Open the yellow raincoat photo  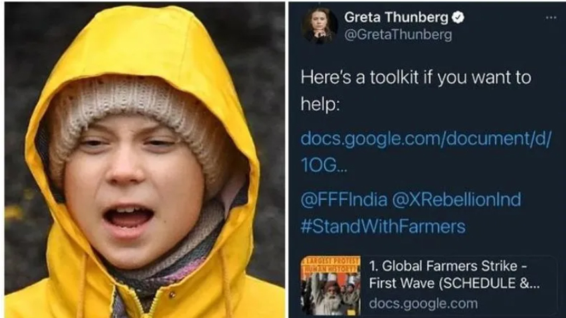144,161
